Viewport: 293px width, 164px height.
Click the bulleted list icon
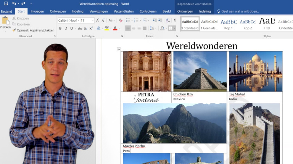click(x=128, y=20)
